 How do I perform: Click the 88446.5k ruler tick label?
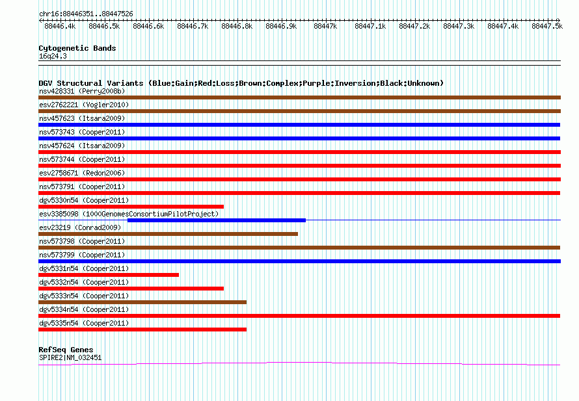point(104,26)
